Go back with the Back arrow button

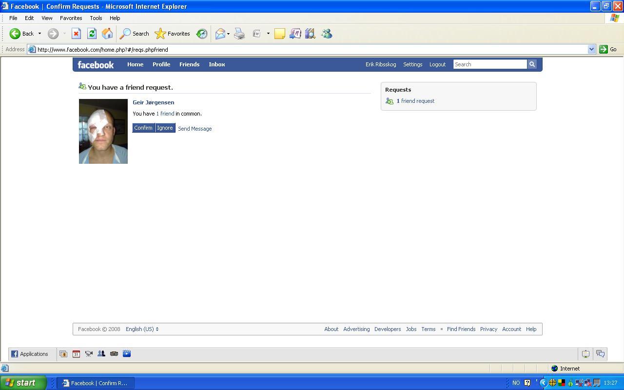pos(22,34)
